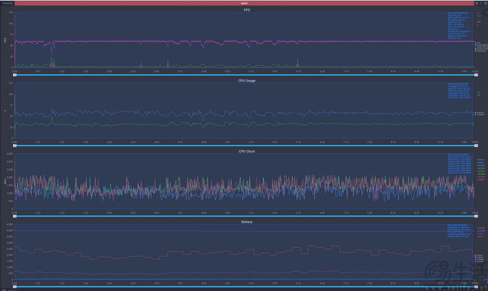Click the CPU Clock chart title
Image resolution: width=488 pixels, height=291 pixels.
(247, 151)
